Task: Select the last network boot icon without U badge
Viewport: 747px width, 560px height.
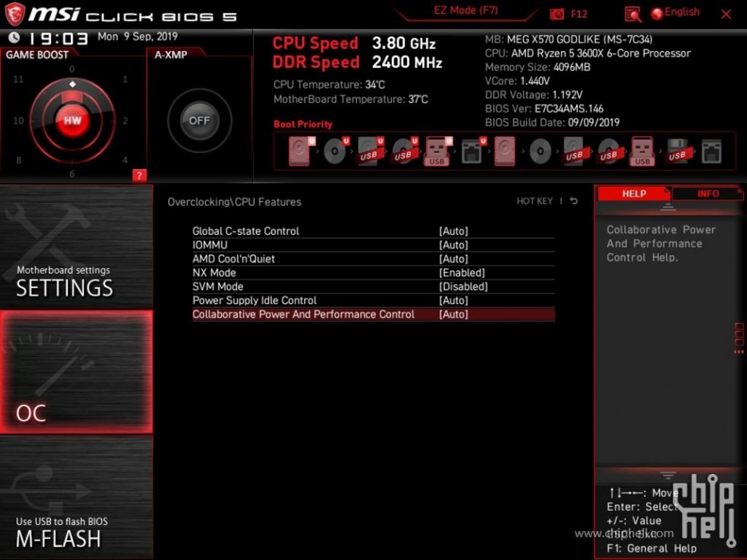Action: 711,152
